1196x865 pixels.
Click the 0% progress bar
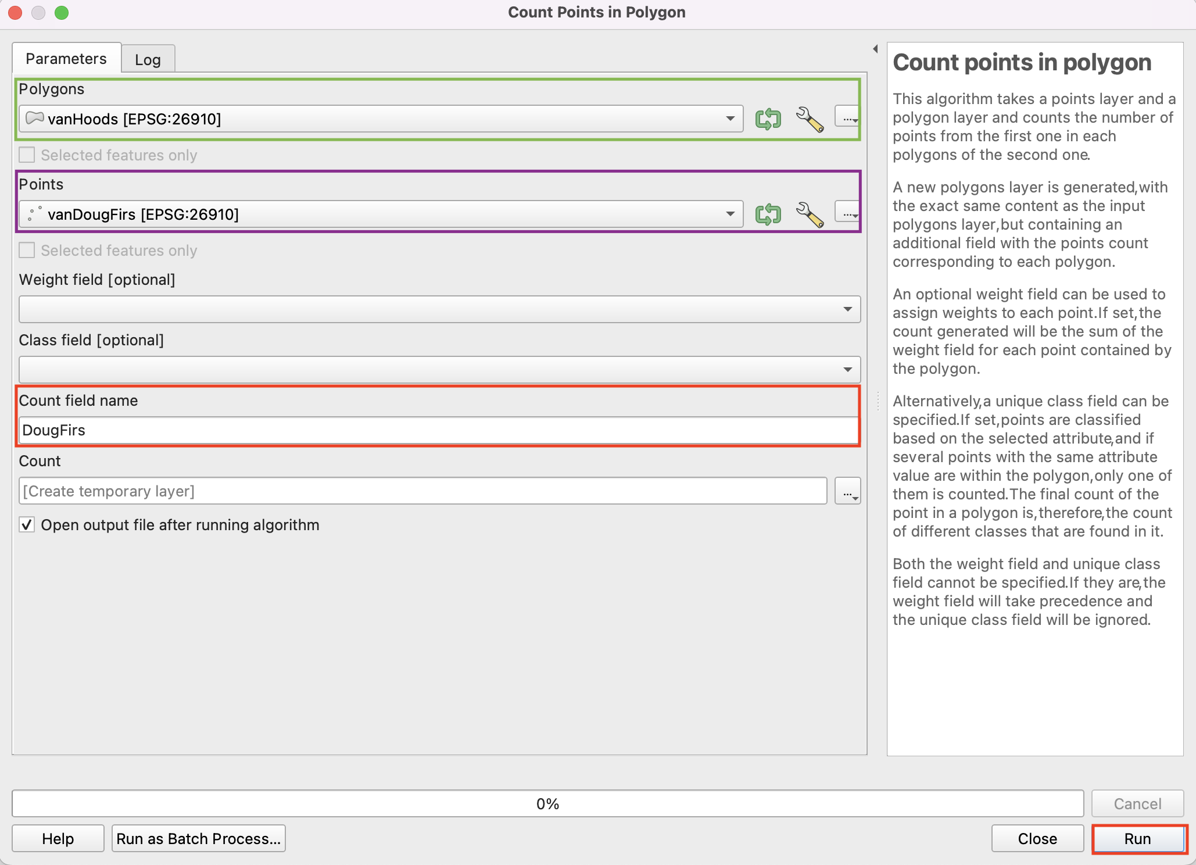pyautogui.click(x=547, y=803)
